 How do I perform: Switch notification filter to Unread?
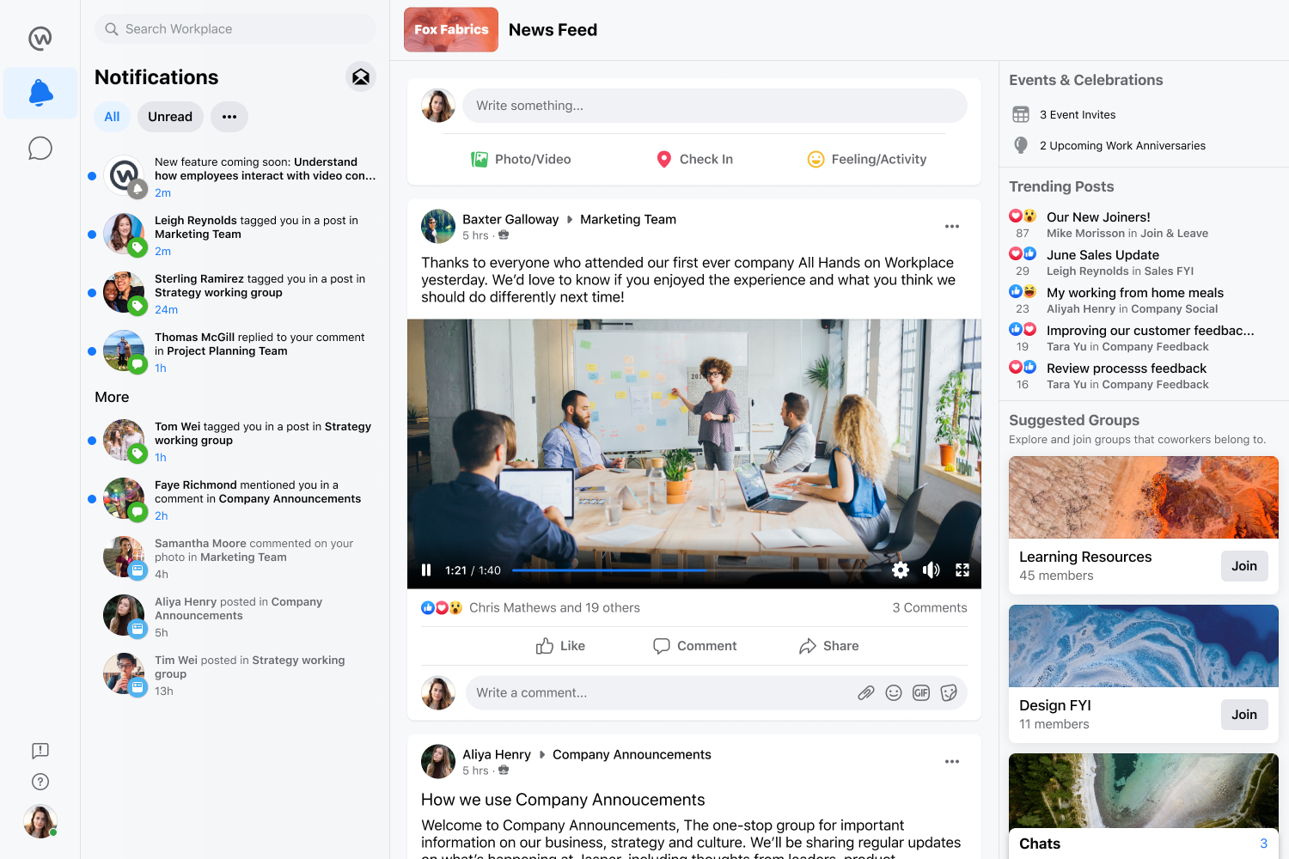click(169, 116)
